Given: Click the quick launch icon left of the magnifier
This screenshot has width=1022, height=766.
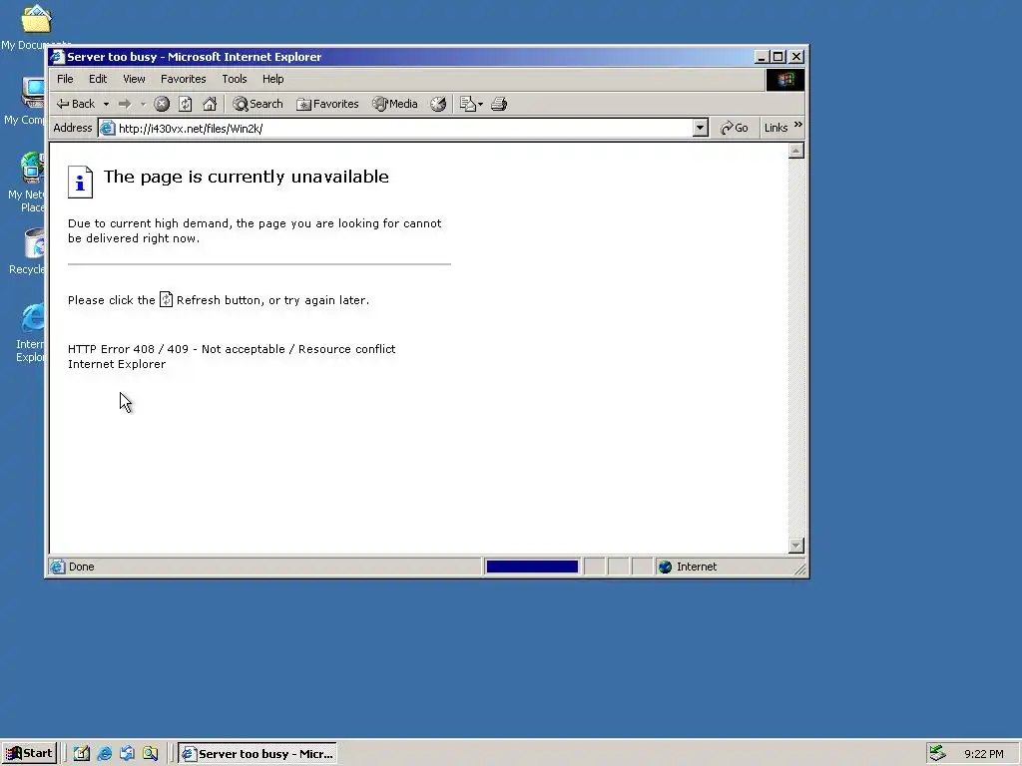Looking at the screenshot, I should pyautogui.click(x=127, y=754).
